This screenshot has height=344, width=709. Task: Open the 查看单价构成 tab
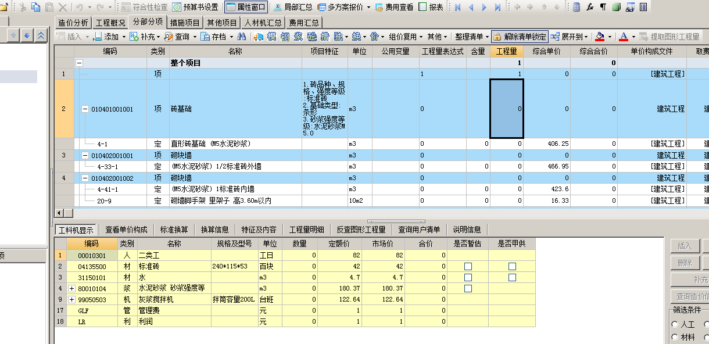pos(126,230)
